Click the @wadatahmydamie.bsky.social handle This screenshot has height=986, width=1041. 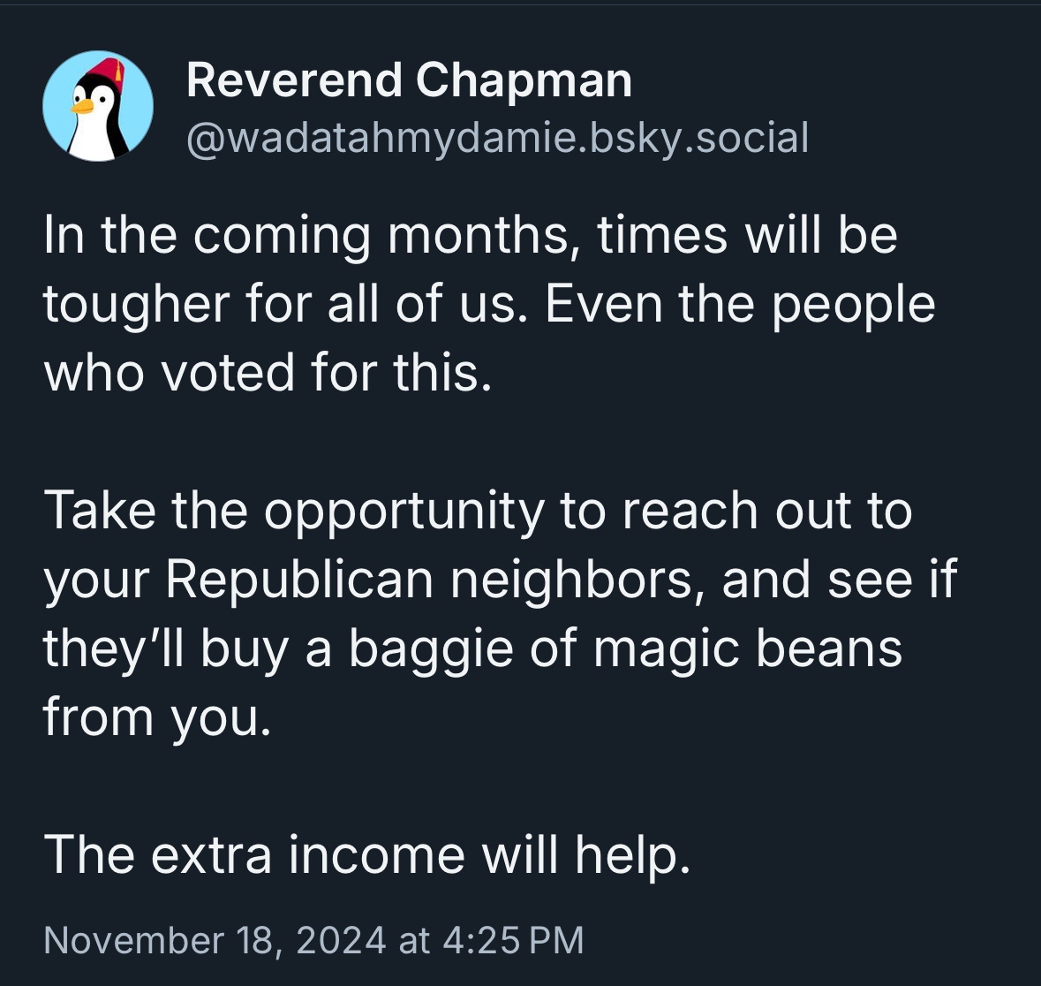(498, 138)
